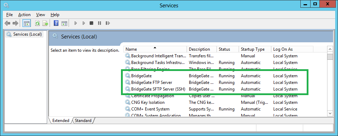The image size is (338, 136).
Task: Sort by the Status column header
Action: click(228, 49)
